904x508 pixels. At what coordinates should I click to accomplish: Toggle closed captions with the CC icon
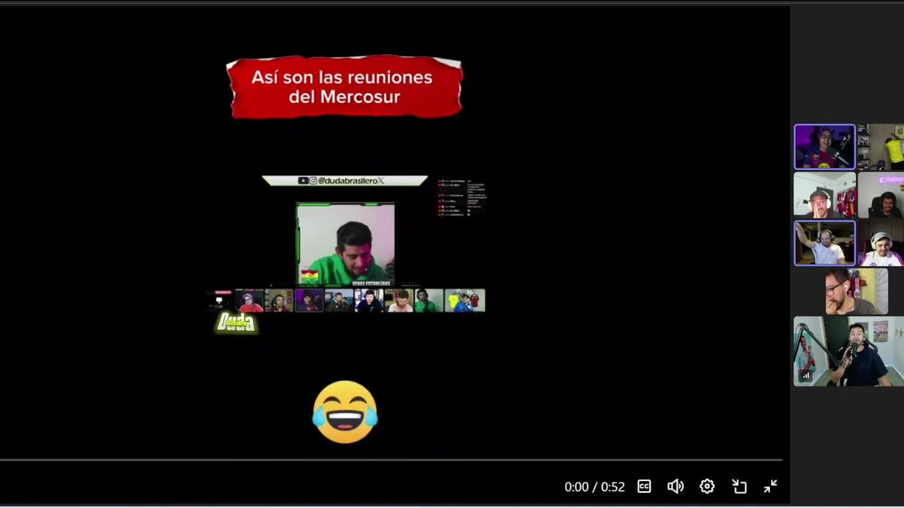point(644,486)
